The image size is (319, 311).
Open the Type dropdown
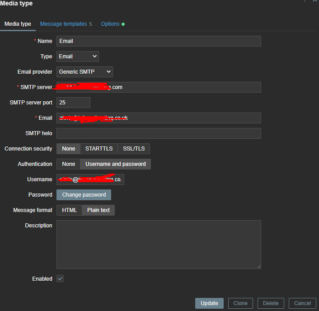tap(78, 57)
